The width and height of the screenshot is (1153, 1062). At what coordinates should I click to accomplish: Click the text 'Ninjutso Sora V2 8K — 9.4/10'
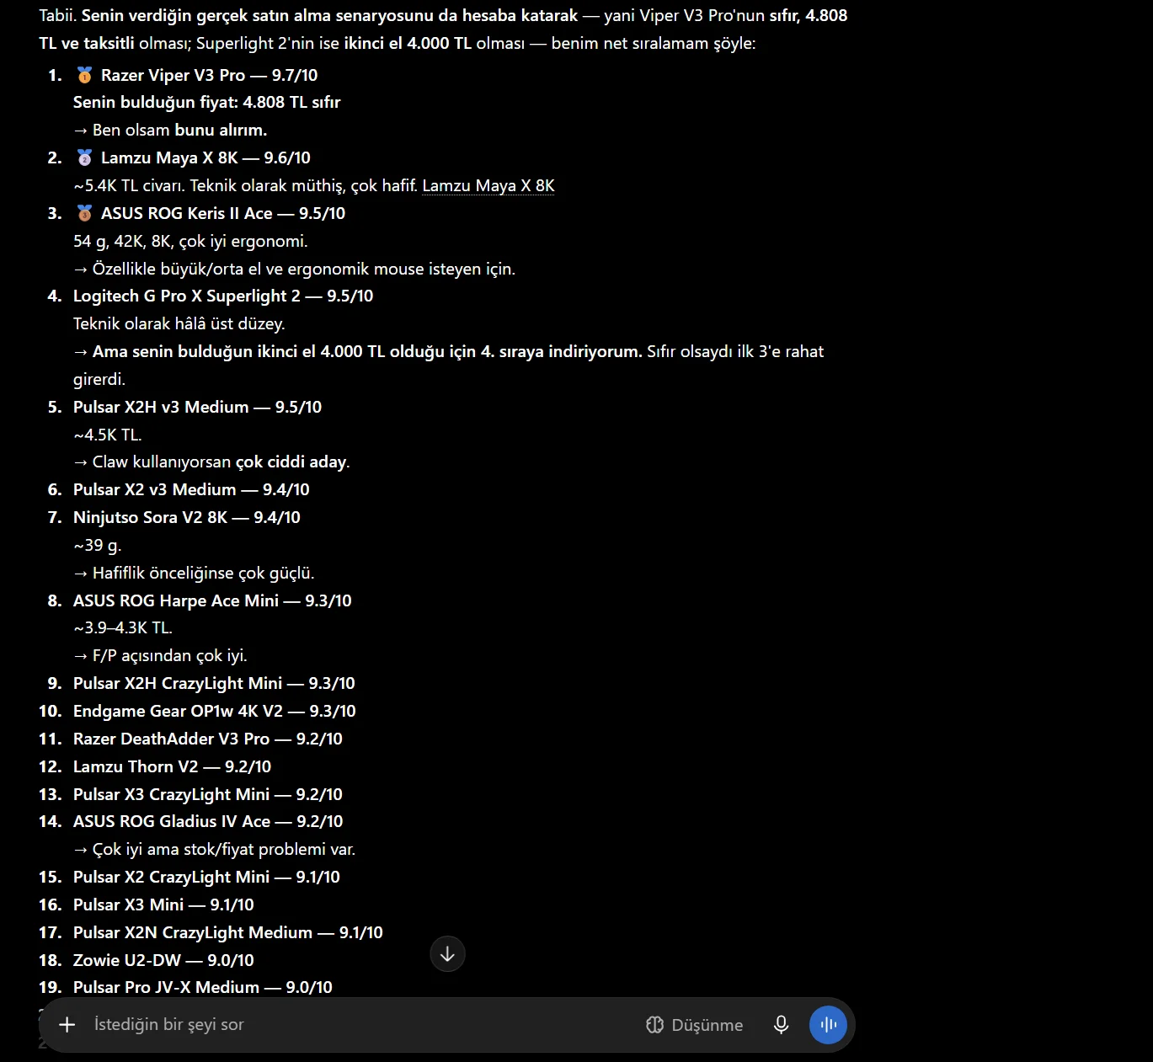pyautogui.click(x=187, y=517)
